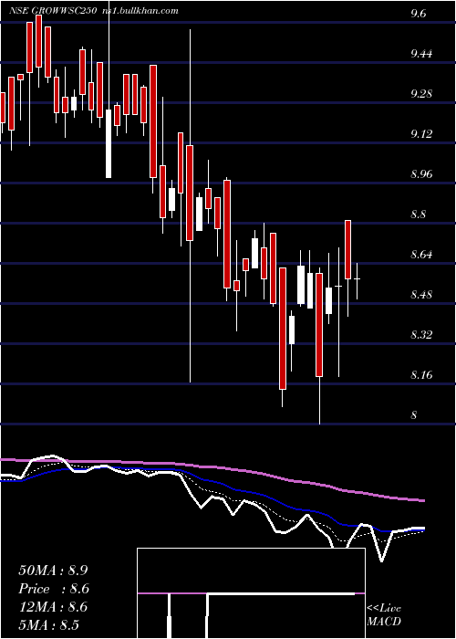Click the 9.28 price axis label
Image resolution: width=456 pixels, height=639 pixels.
coord(421,94)
